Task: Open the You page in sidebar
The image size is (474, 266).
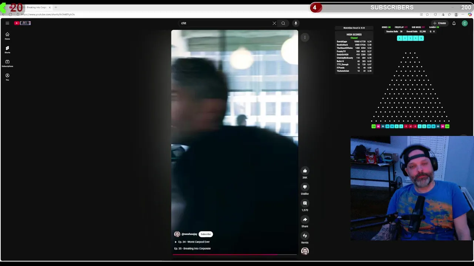Action: coord(7,77)
